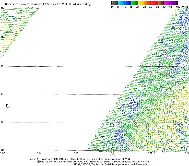Click the red 30-35 knots legend segment
Screen dimensions: 189x166
[154, 3]
